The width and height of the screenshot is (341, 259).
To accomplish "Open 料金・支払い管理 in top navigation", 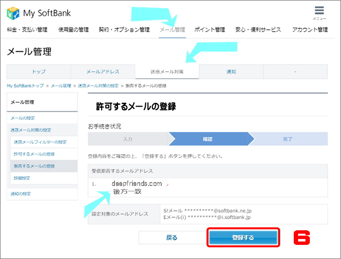I will click(27, 30).
